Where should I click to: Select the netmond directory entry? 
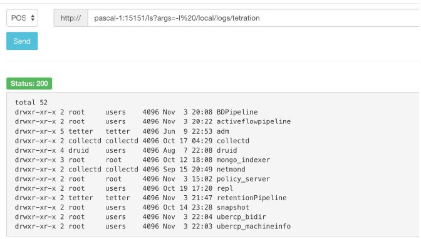tap(231, 170)
